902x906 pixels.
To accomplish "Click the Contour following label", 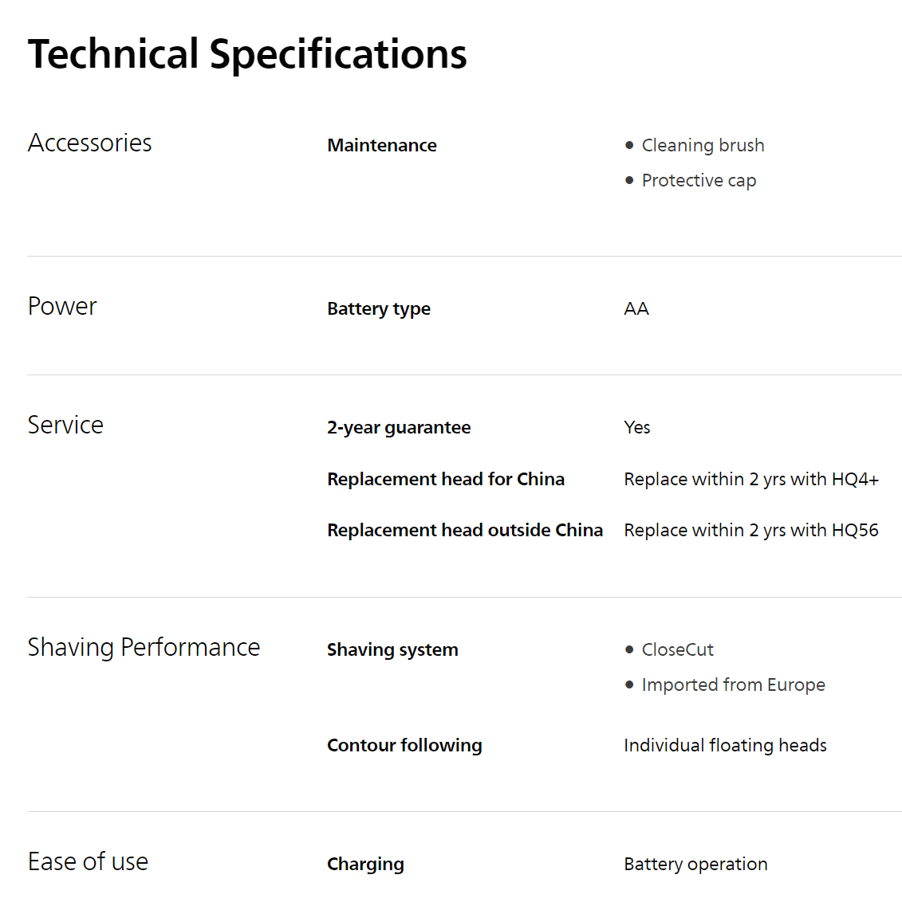I will [404, 745].
